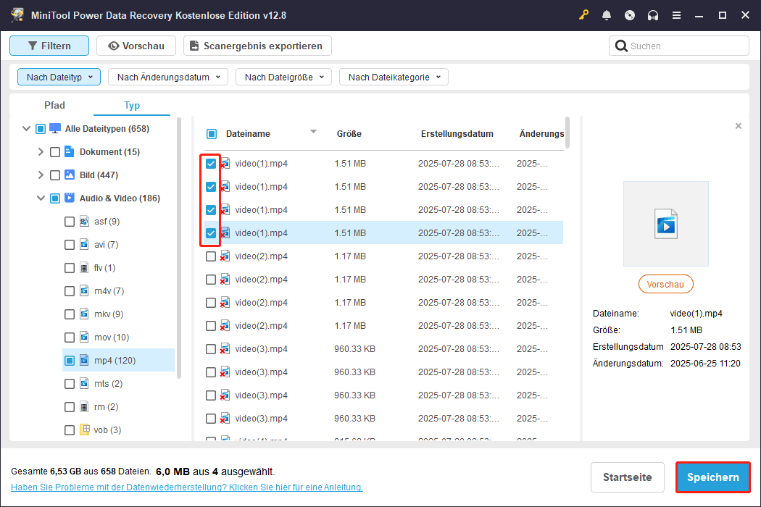
Task: Check the avi (7) checkbox
Action: (x=70, y=245)
